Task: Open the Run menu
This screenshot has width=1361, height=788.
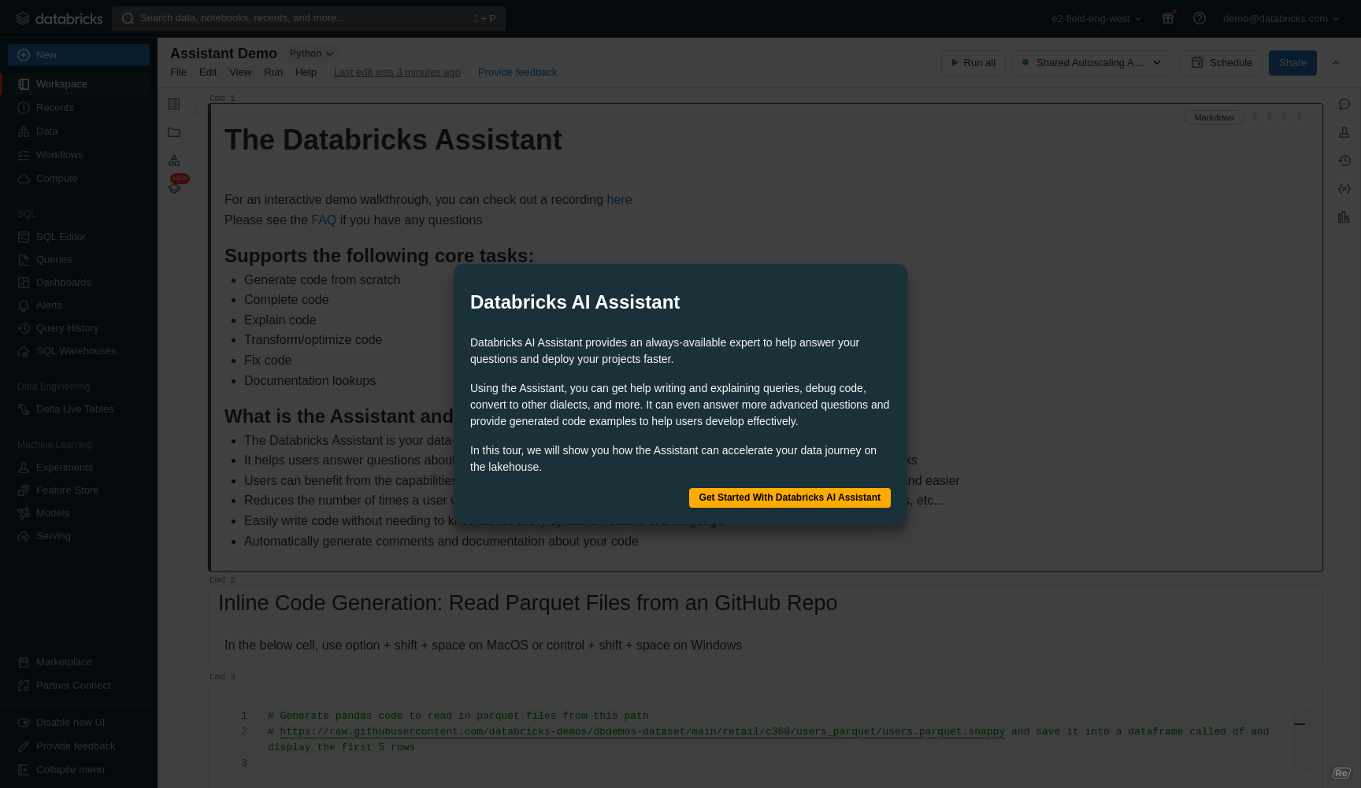Action: (273, 72)
